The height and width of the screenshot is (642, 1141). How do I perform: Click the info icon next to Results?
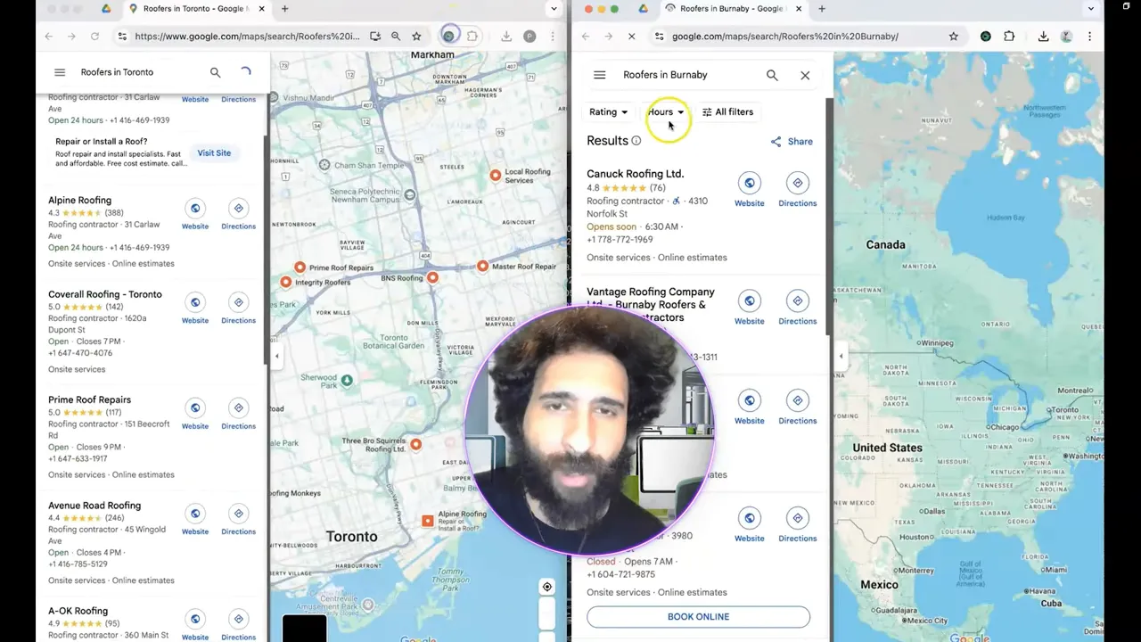coord(636,141)
